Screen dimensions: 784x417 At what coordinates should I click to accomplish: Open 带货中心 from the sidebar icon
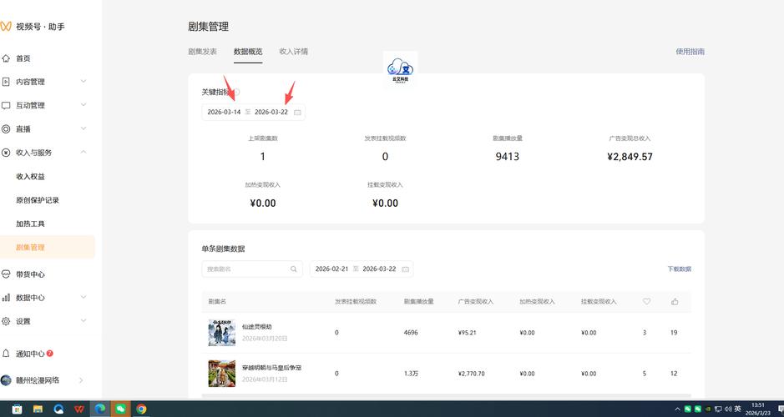coord(6,274)
